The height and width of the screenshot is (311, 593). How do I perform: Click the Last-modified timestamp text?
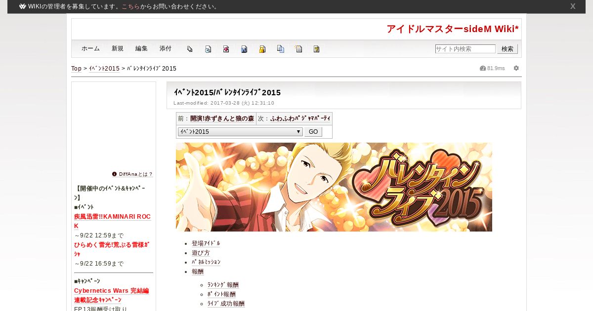[x=224, y=103]
